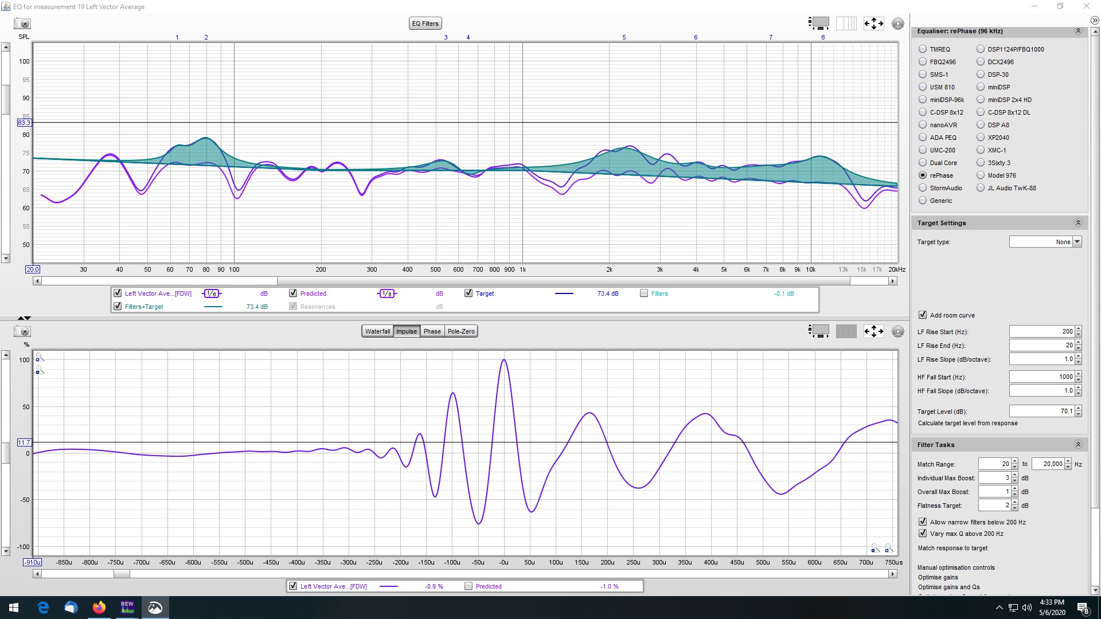The height and width of the screenshot is (619, 1101).
Task: Click SPL vertical axis slider
Action: click(x=6, y=100)
